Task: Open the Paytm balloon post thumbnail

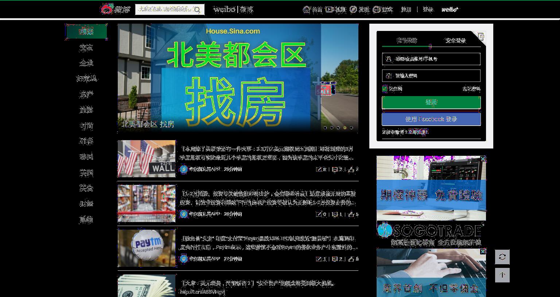Action: pyautogui.click(x=147, y=248)
